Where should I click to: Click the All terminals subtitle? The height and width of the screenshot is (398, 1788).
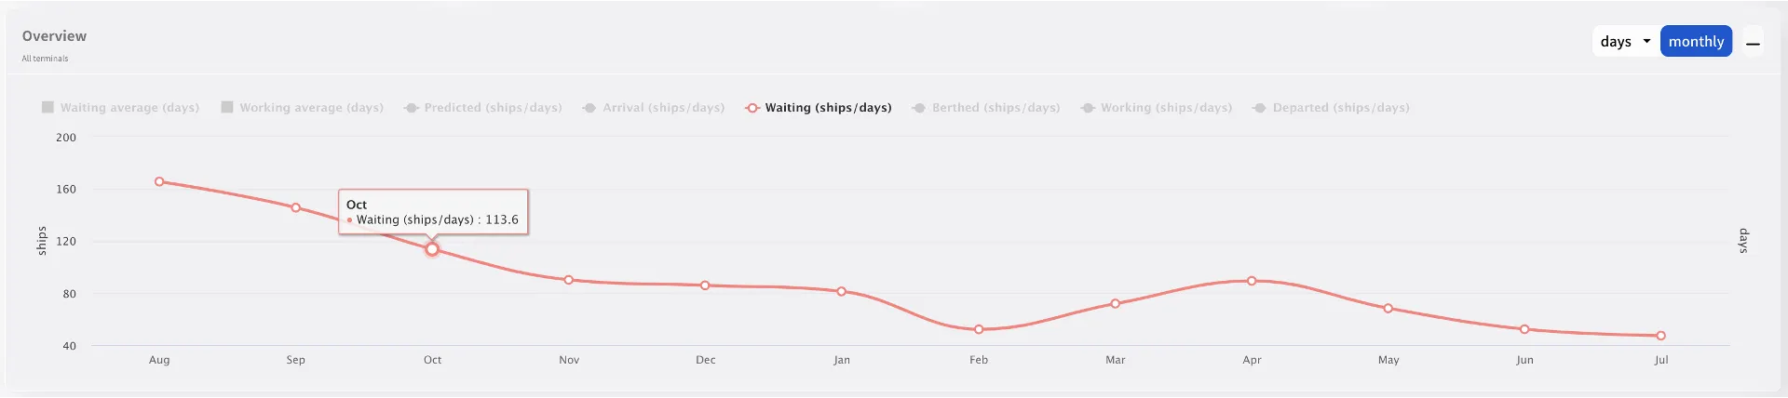pos(45,59)
